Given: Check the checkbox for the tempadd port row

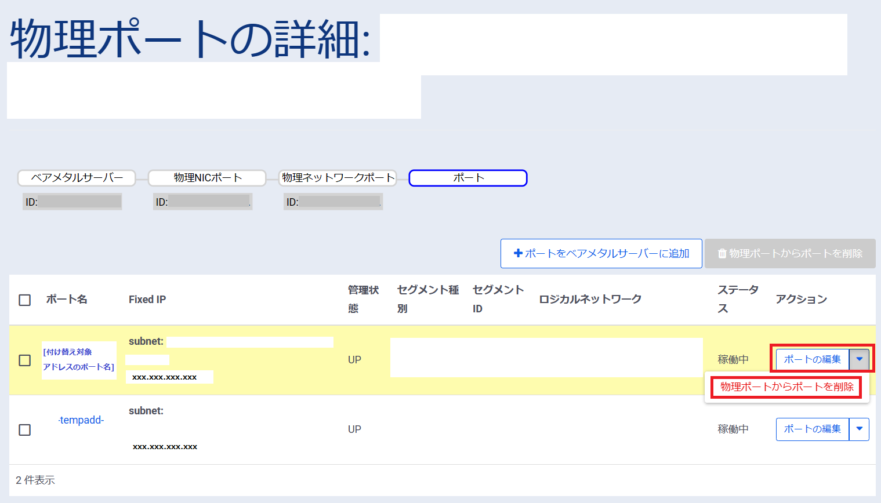Looking at the screenshot, I should pyautogui.click(x=24, y=429).
